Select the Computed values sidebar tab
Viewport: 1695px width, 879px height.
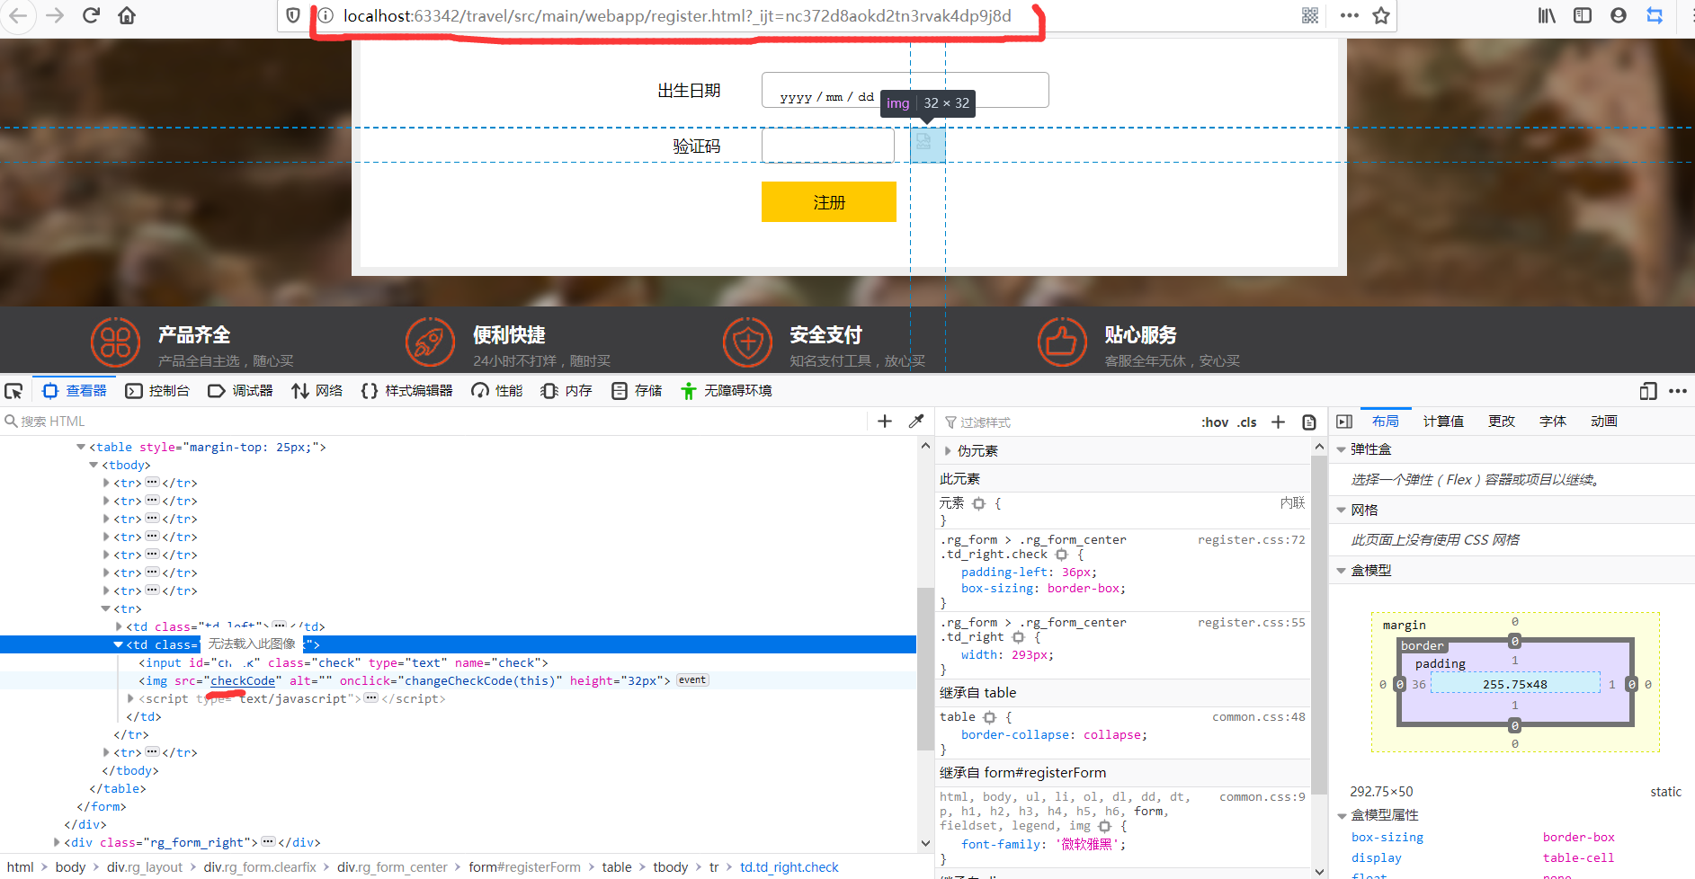pyautogui.click(x=1443, y=422)
